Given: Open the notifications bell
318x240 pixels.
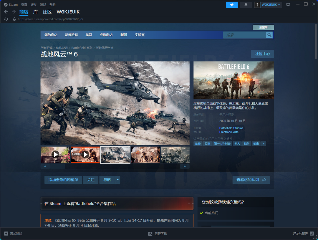Looking at the screenshot, I should pyautogui.click(x=246, y=4).
